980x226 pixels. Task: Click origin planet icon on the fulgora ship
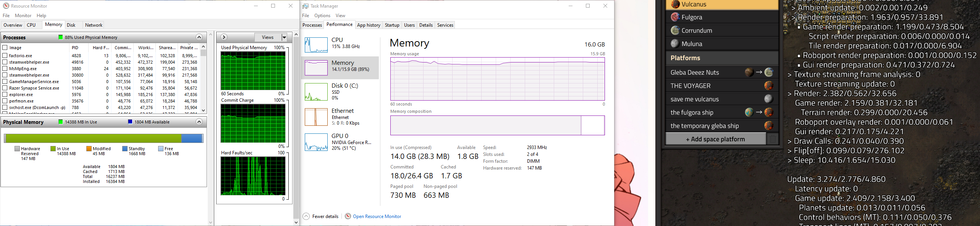point(749,112)
